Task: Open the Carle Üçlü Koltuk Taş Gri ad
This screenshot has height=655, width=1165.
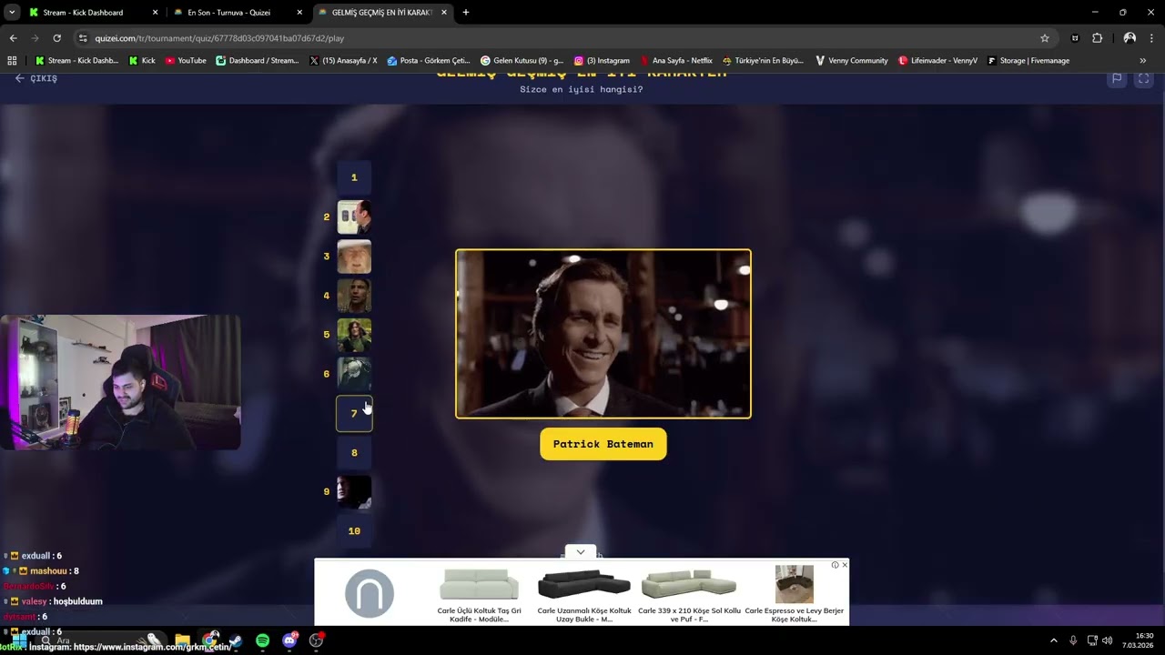Action: tap(479, 593)
